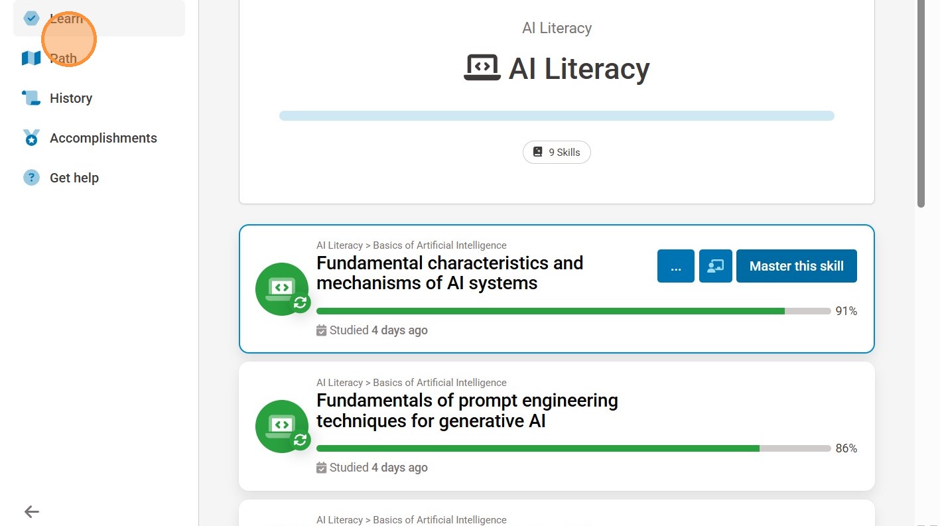The width and height of the screenshot is (940, 526).
Task: Select the Get help menu entry
Action: pyautogui.click(x=74, y=178)
